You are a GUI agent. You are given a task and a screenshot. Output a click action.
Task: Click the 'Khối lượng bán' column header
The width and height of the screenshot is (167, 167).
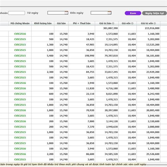click(x=43, y=23)
